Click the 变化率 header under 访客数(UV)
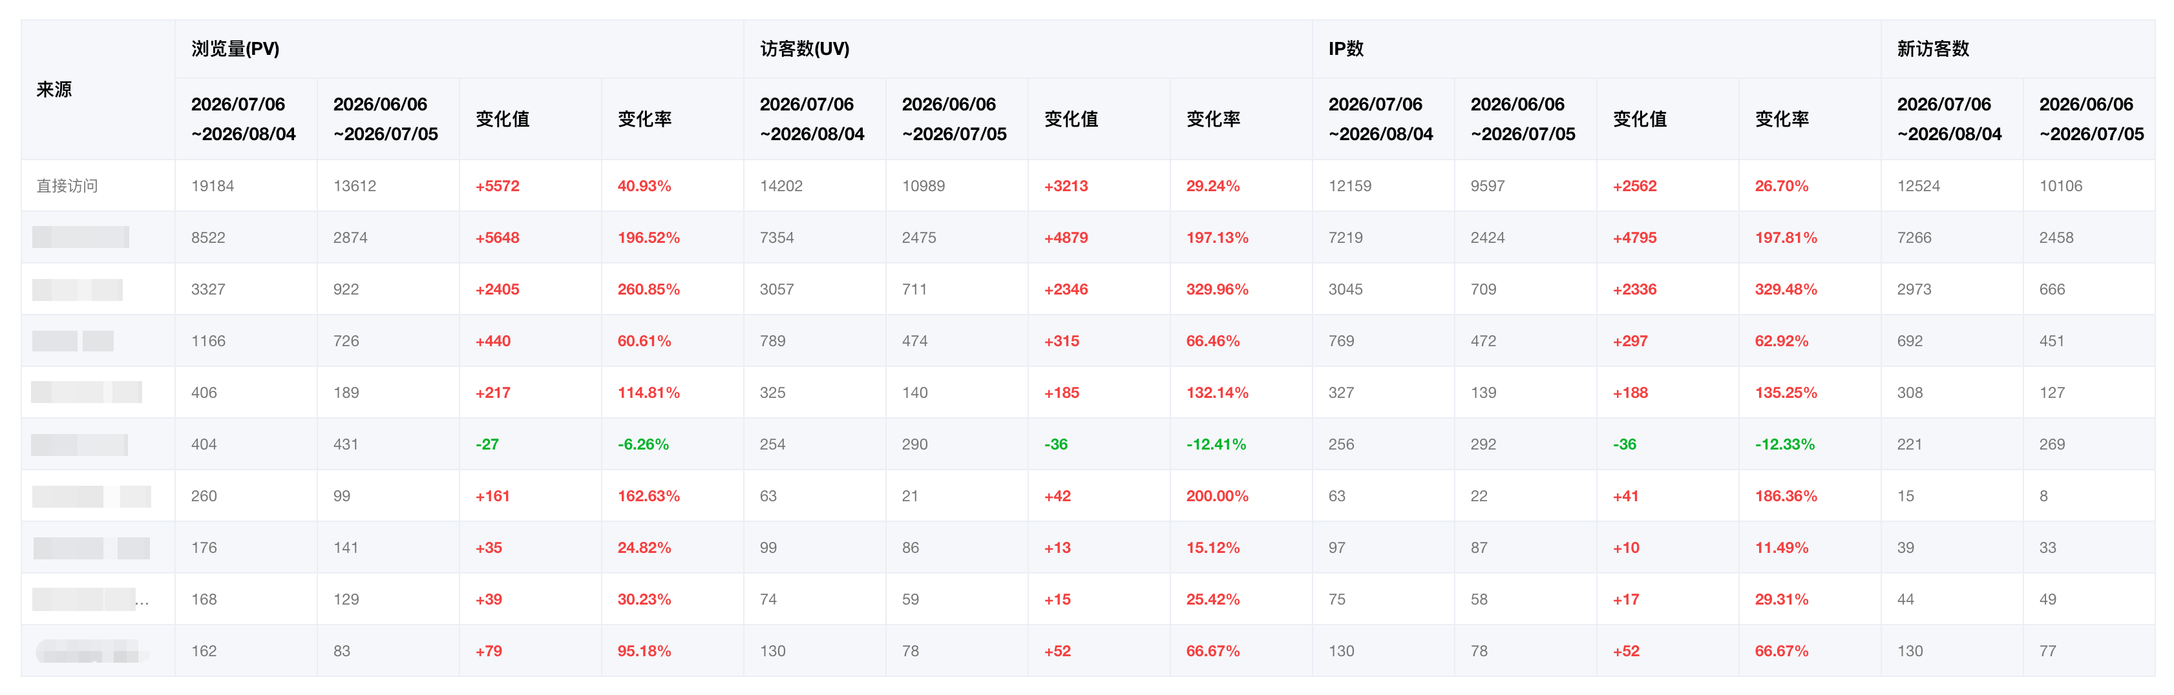 [1214, 119]
